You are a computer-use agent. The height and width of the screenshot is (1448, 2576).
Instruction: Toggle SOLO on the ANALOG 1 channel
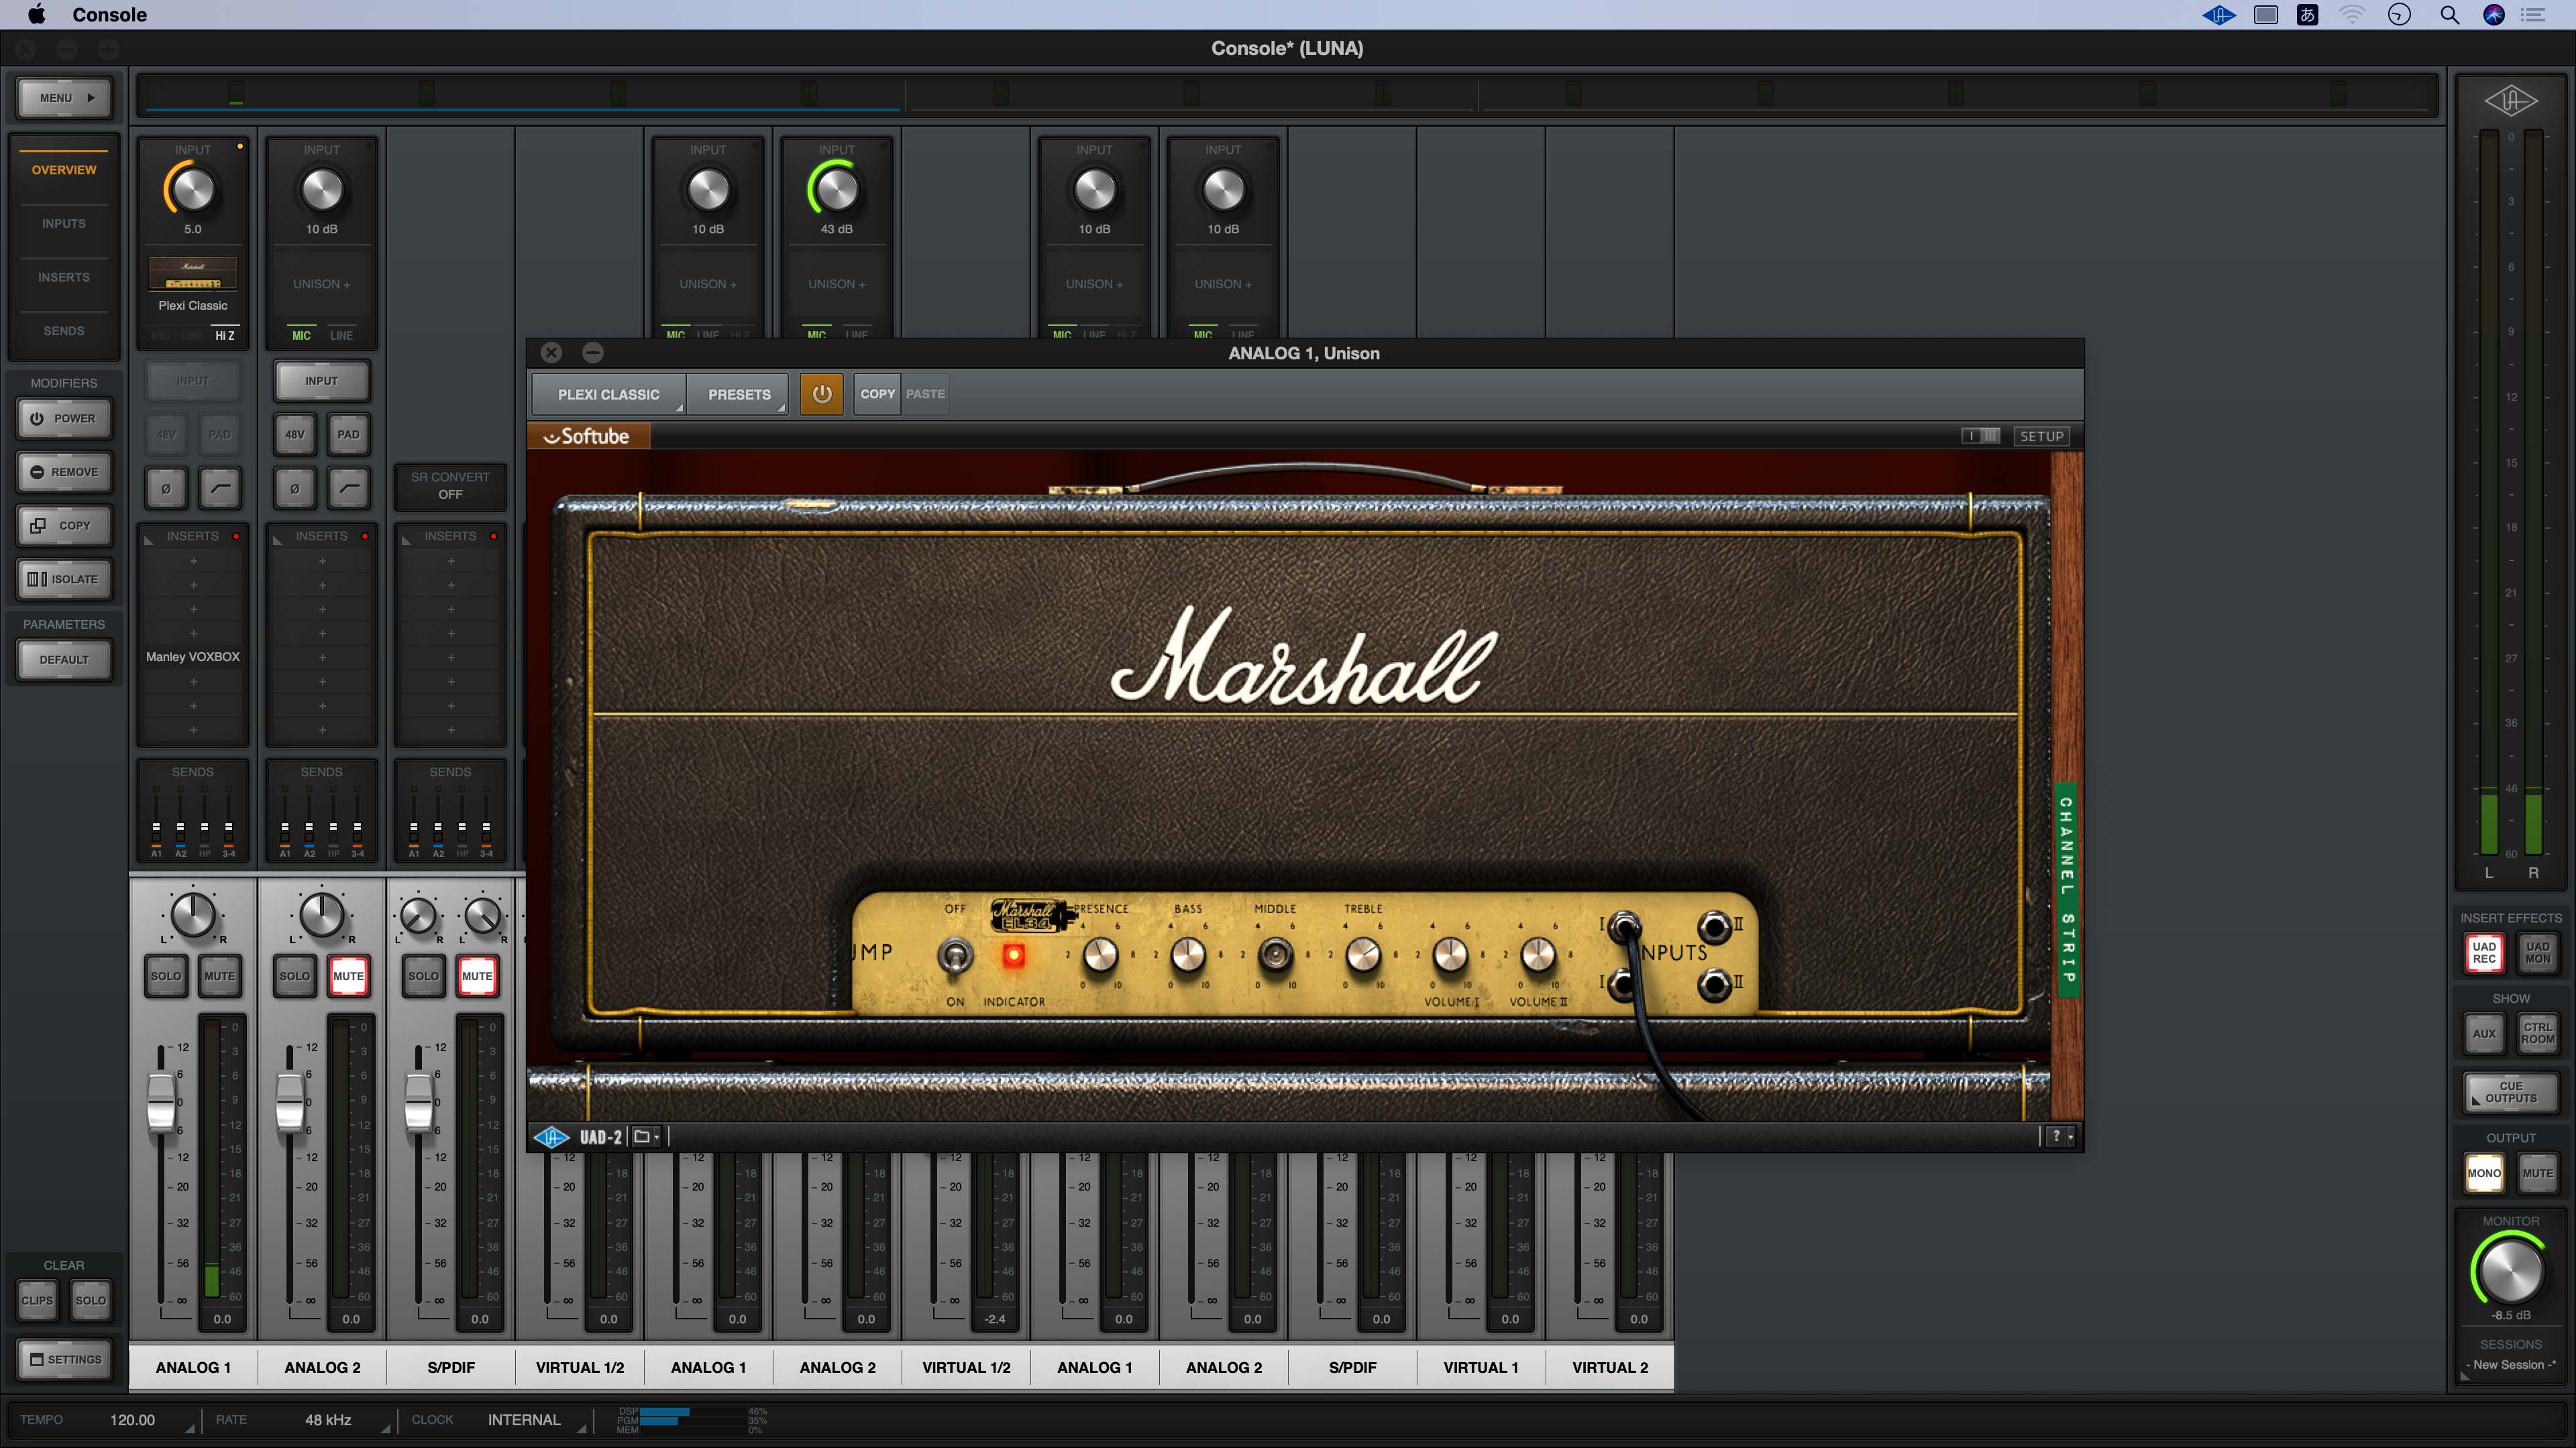[166, 976]
